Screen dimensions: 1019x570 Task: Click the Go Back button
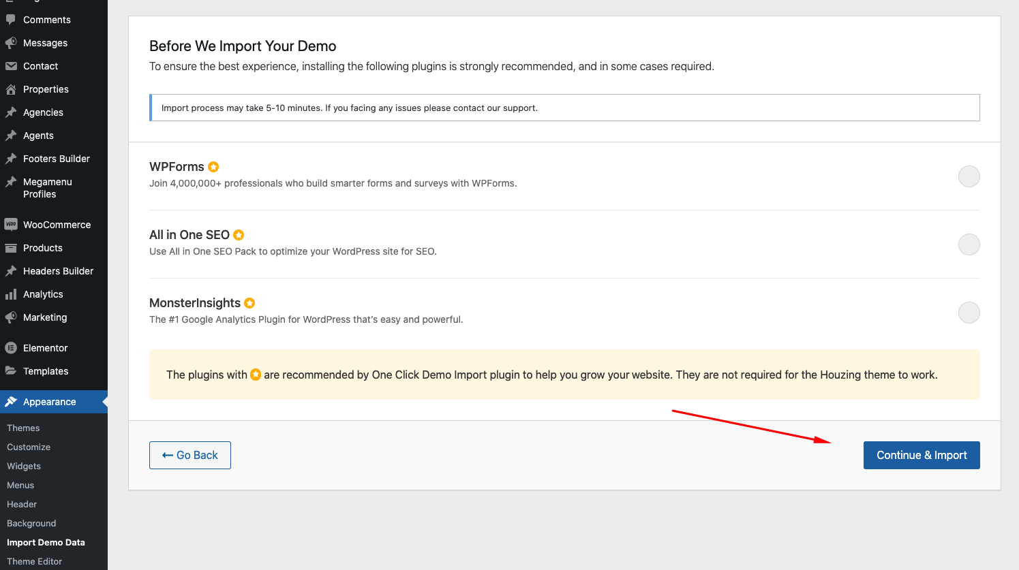(x=190, y=455)
